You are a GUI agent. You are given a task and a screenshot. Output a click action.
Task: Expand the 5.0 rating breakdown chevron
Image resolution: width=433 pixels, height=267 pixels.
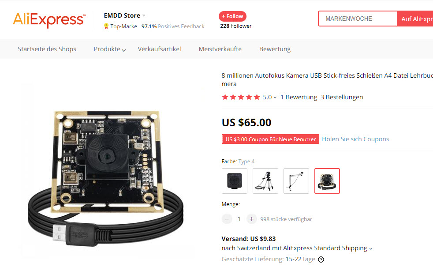click(275, 98)
